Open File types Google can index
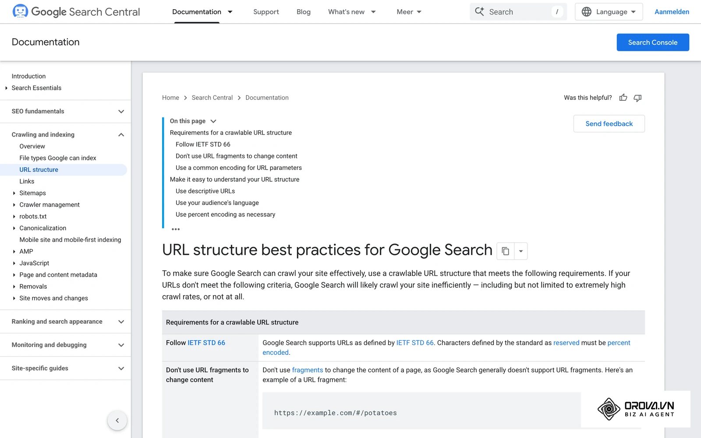This screenshot has width=701, height=438. coord(58,158)
